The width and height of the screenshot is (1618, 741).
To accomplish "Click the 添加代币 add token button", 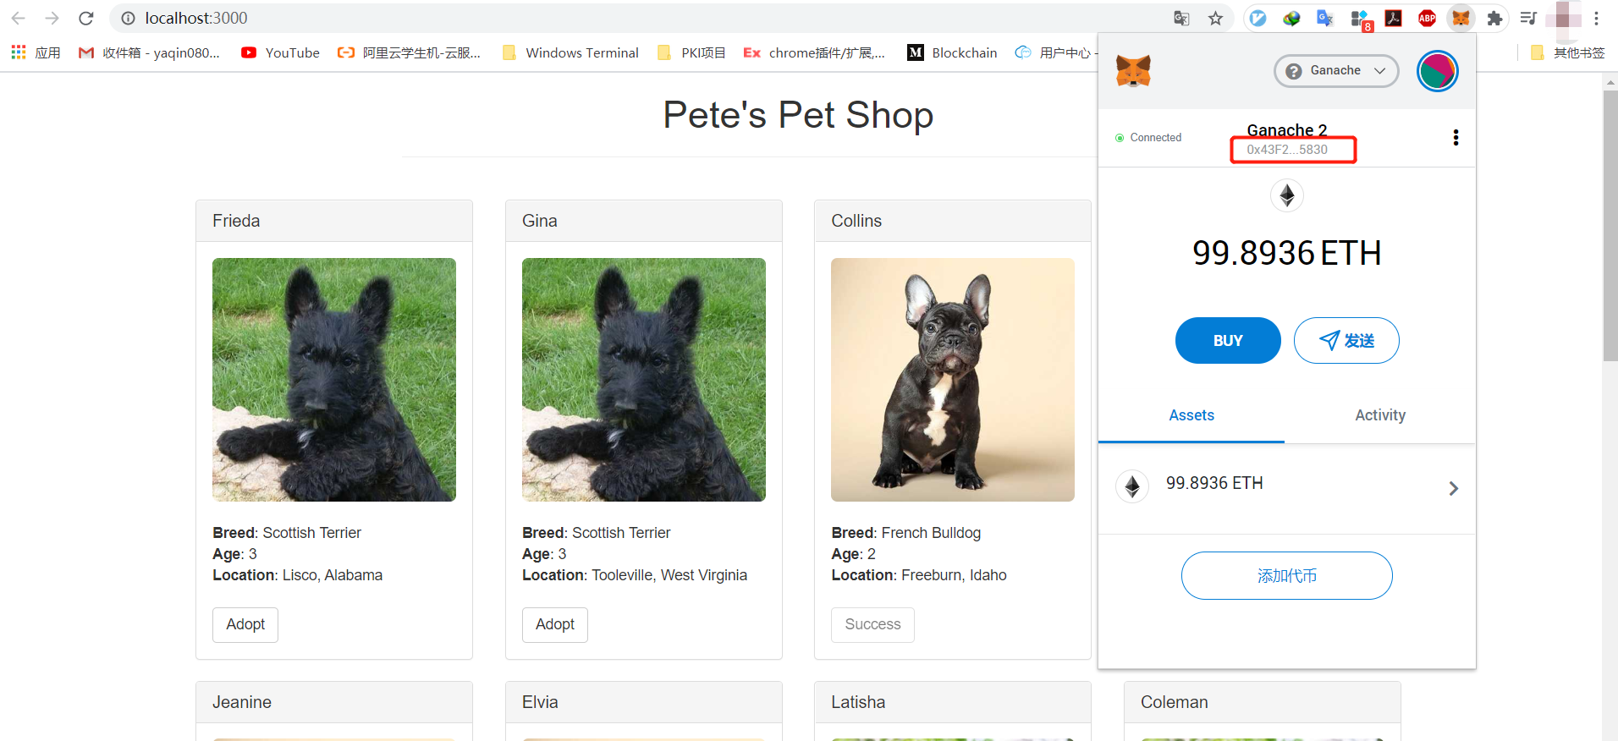I will 1286,576.
